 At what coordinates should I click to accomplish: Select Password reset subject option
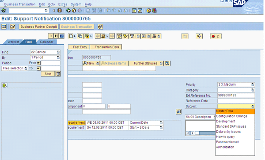235,142
